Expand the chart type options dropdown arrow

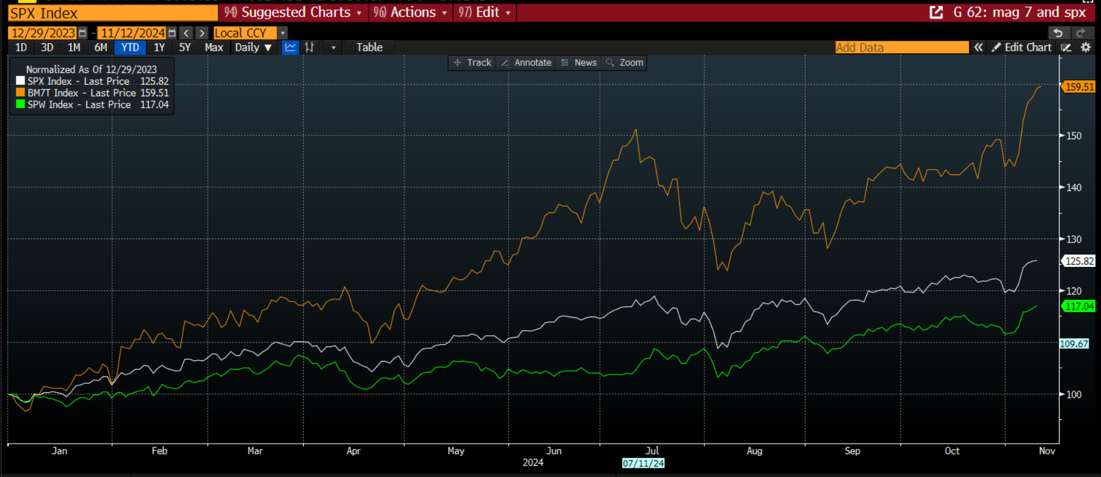click(x=334, y=47)
